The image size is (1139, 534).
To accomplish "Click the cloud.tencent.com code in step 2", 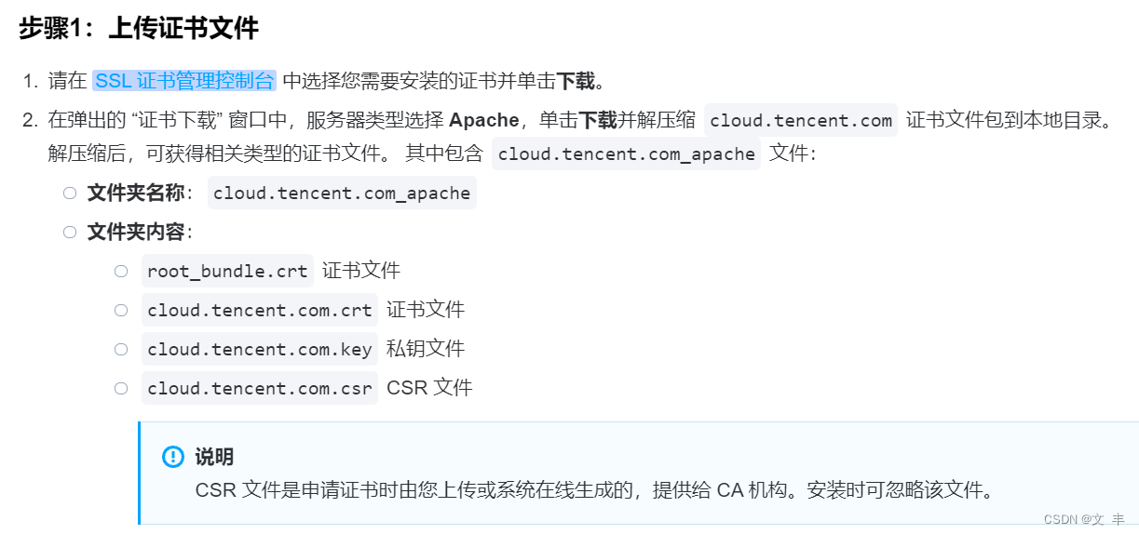I will point(801,120).
